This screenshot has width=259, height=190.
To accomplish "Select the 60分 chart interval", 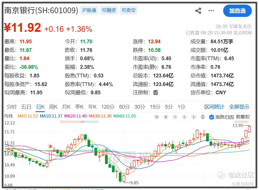I will tap(124, 107).
